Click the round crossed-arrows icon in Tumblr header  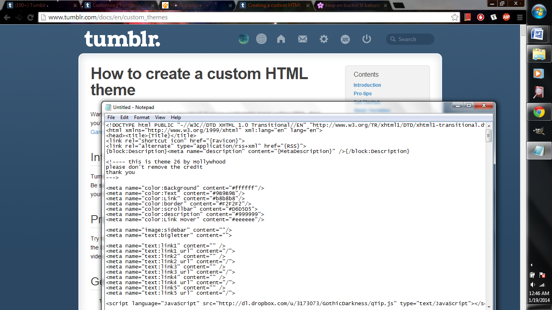[345, 39]
